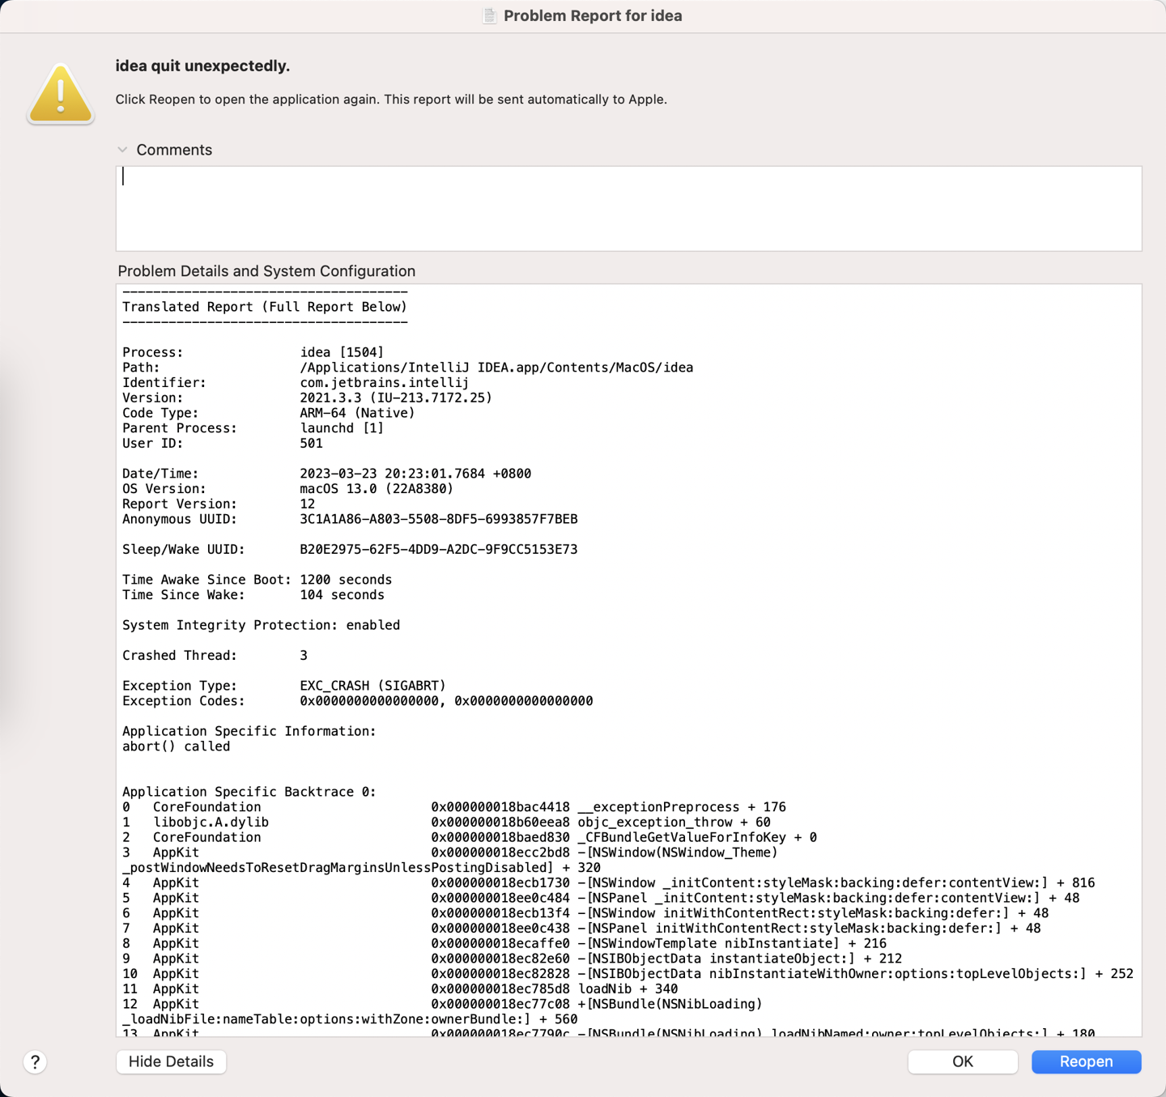The height and width of the screenshot is (1097, 1166).
Task: Click backtrace row 1 'objc_exception_throw + 60'
Action: tap(446, 823)
